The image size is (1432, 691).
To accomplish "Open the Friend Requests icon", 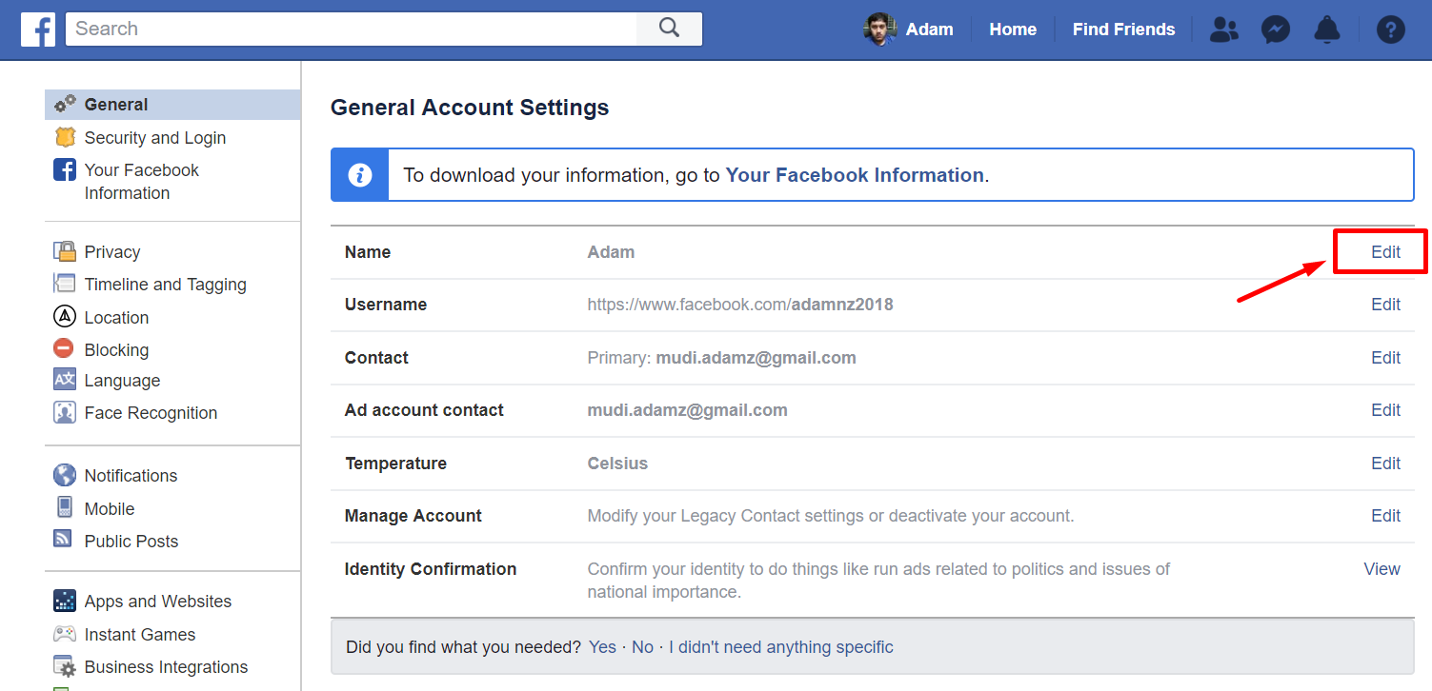I will [x=1223, y=30].
